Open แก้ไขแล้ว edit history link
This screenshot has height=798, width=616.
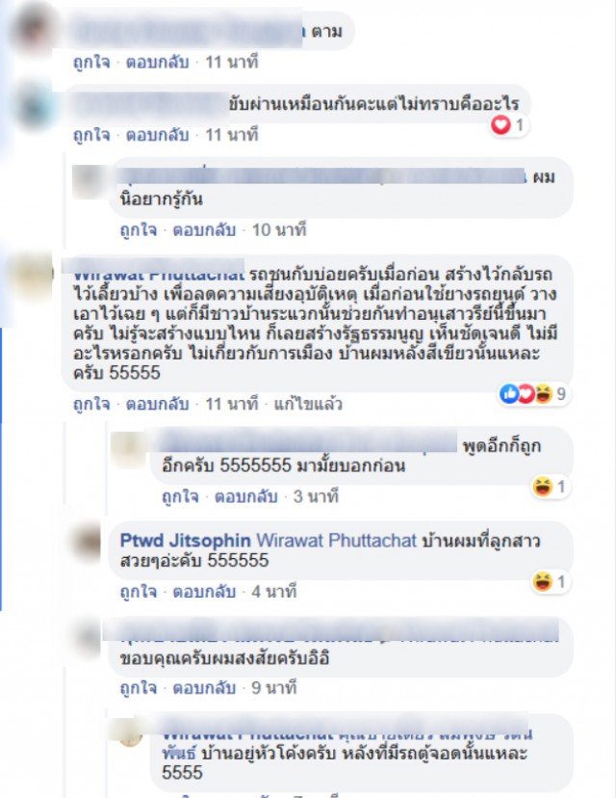[x=308, y=404]
